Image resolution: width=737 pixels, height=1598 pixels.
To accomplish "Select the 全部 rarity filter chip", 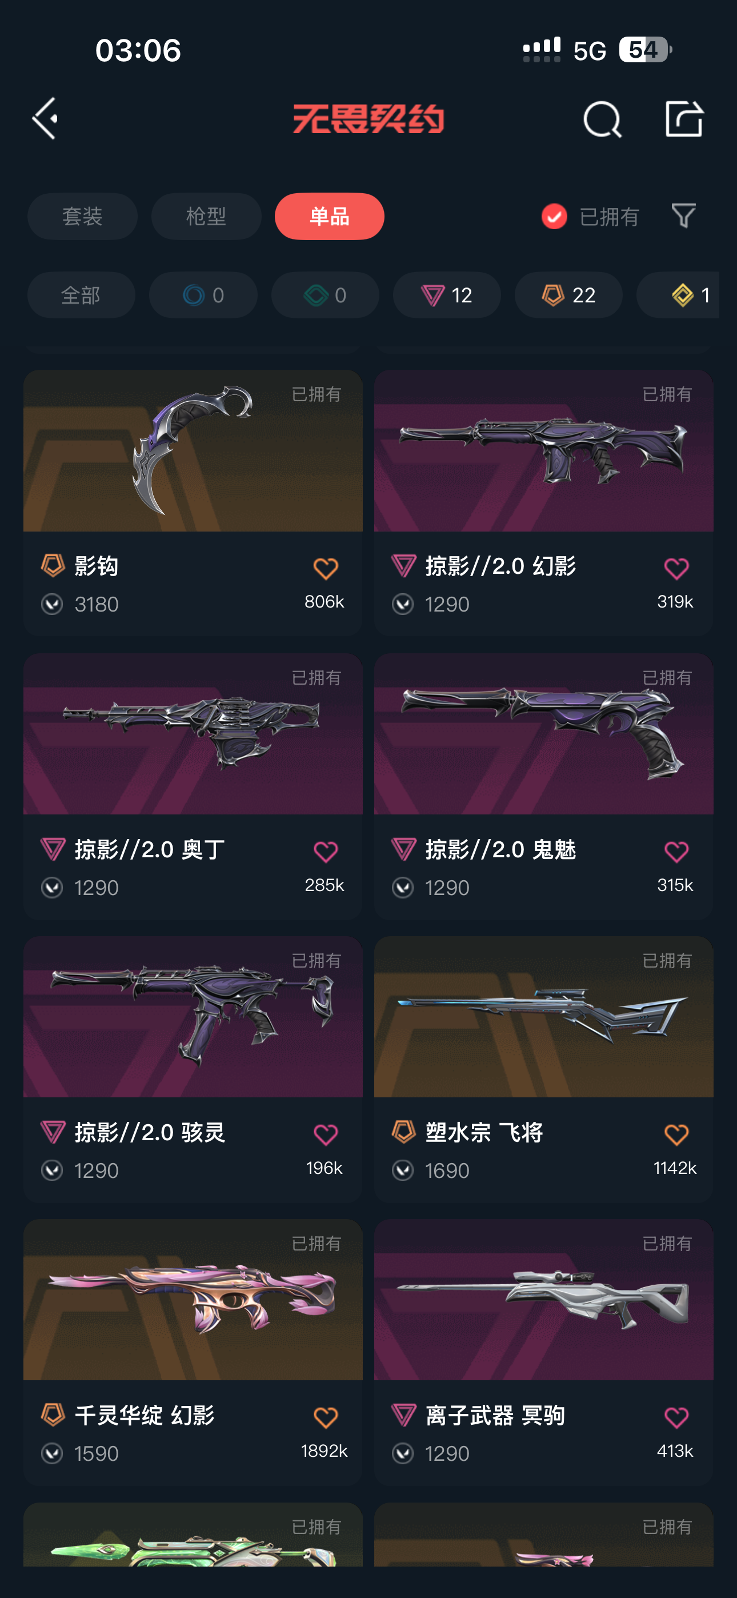I will tap(81, 295).
